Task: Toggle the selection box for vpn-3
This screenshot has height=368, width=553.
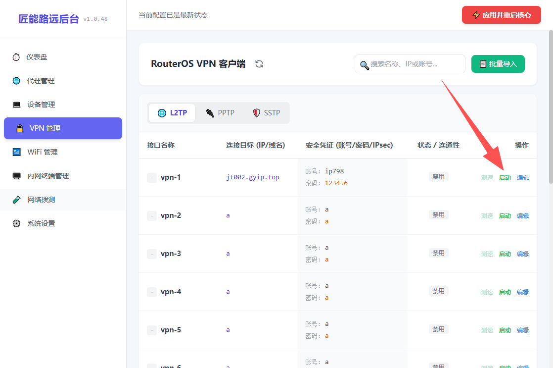Action: [152, 254]
